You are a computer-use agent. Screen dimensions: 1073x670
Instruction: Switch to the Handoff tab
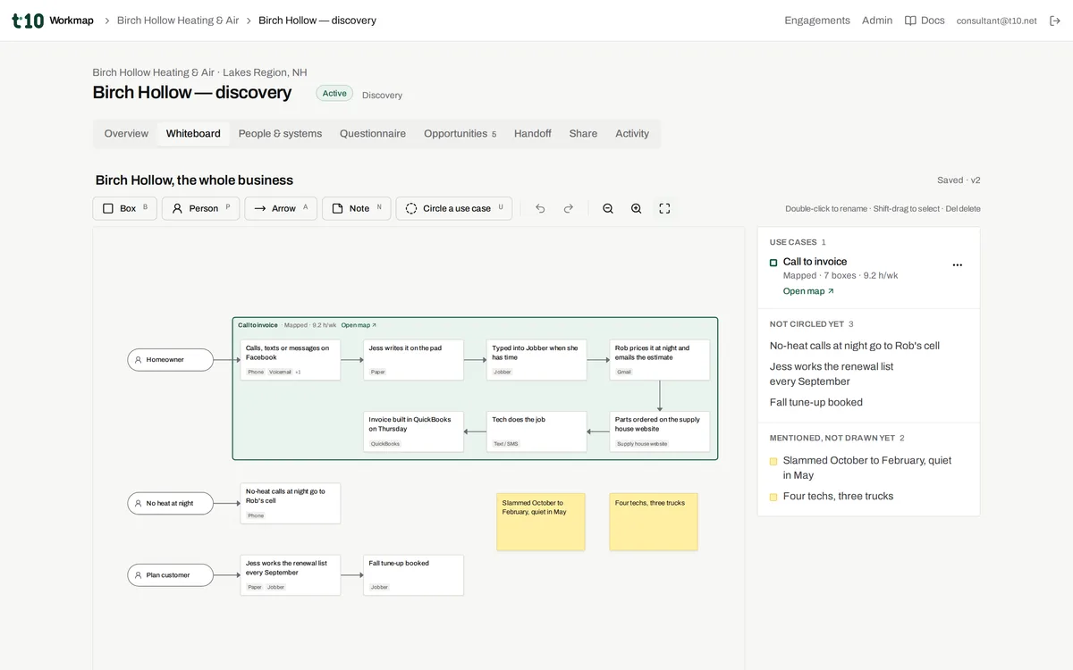click(532, 134)
